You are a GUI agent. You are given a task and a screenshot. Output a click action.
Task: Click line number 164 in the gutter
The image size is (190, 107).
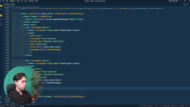click(7, 61)
